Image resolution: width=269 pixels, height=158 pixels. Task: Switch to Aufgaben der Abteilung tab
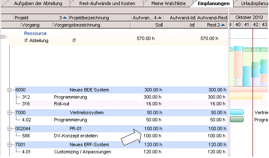(38, 3)
